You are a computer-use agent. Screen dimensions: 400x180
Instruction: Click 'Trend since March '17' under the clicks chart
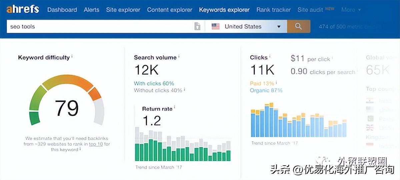coord(275,143)
